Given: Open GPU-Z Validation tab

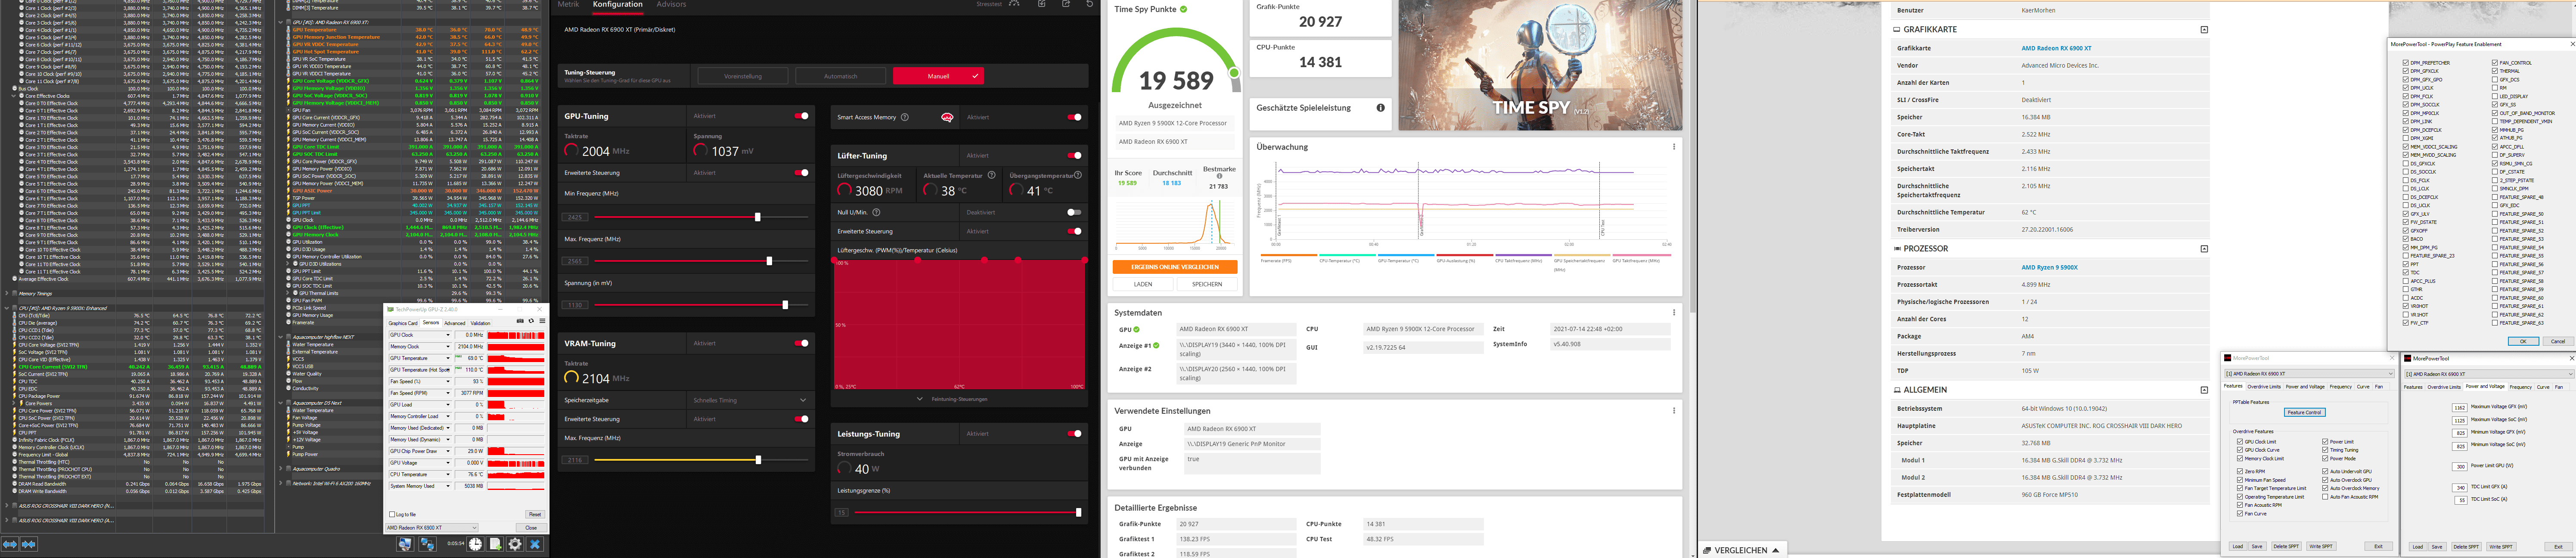Looking at the screenshot, I should click(x=481, y=323).
